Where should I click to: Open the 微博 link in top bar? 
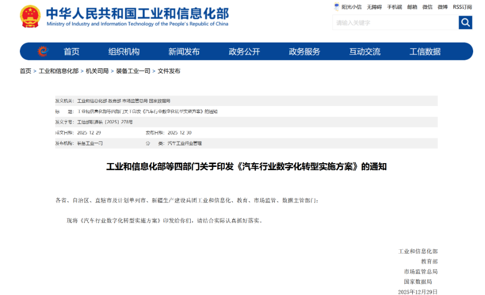click(442, 7)
